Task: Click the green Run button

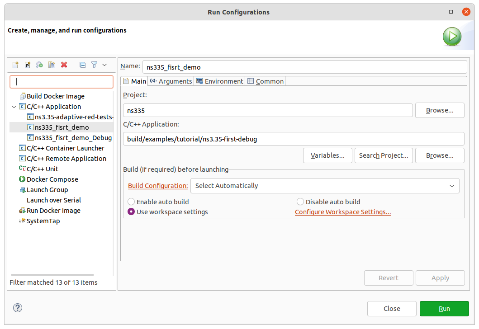Action: pyautogui.click(x=444, y=309)
